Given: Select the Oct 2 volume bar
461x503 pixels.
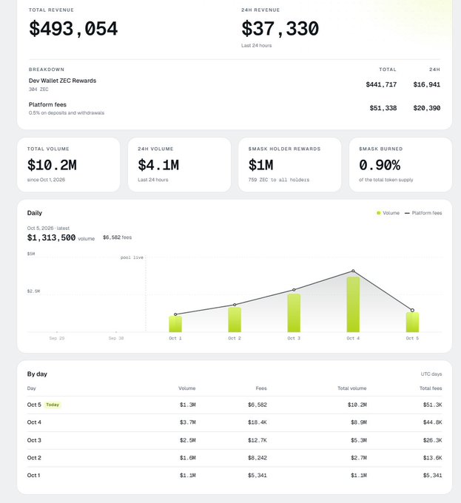Looking at the screenshot, I should (235, 320).
